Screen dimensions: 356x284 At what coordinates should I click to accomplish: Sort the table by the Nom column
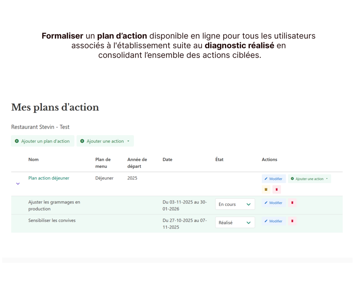pyautogui.click(x=33, y=160)
